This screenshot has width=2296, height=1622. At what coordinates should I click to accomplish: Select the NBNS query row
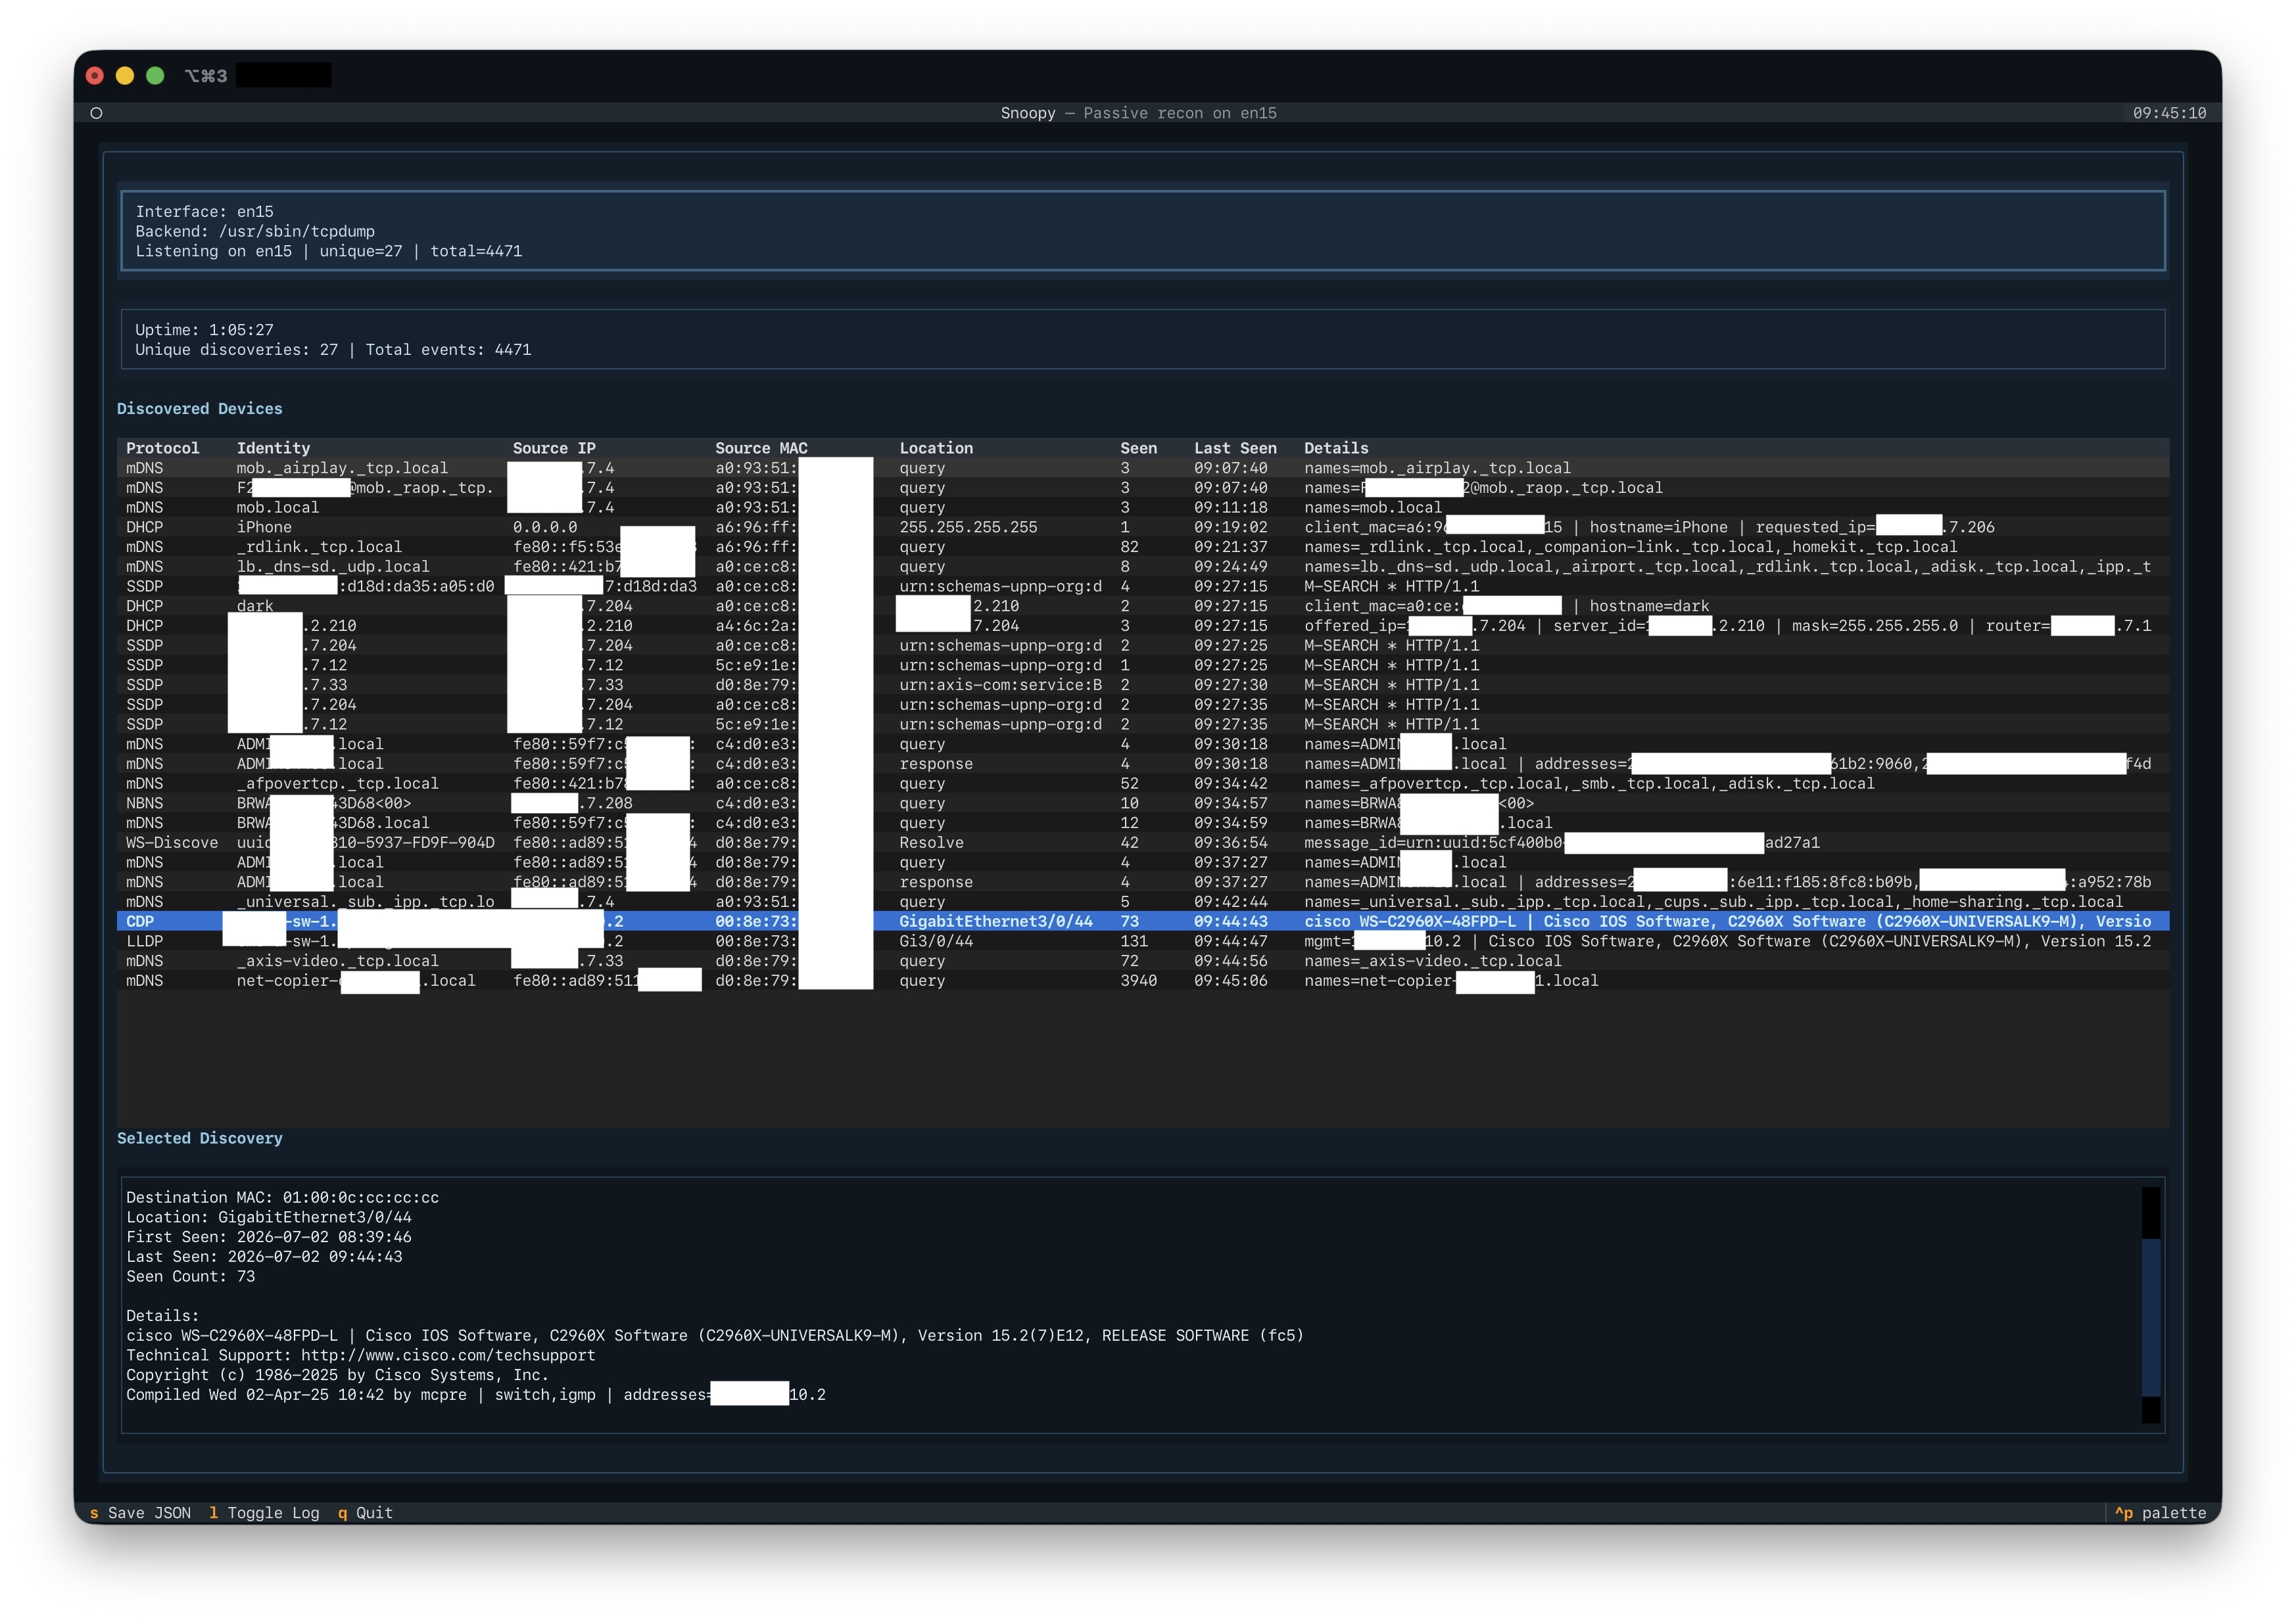(1142, 802)
